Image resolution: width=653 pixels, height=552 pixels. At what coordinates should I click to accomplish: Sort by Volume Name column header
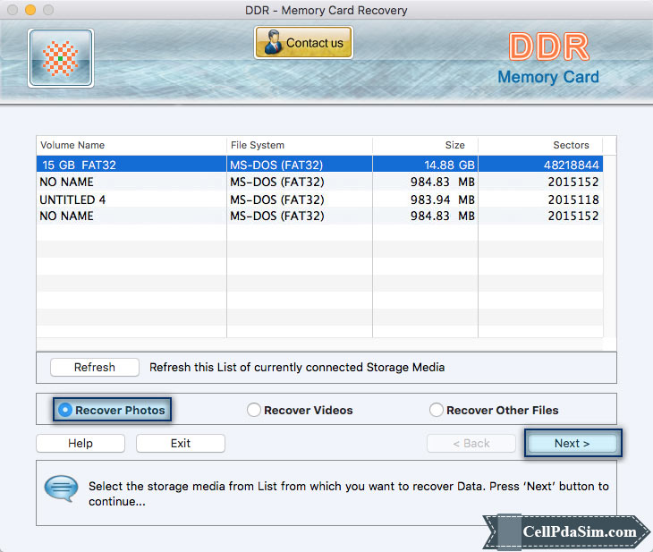point(131,145)
